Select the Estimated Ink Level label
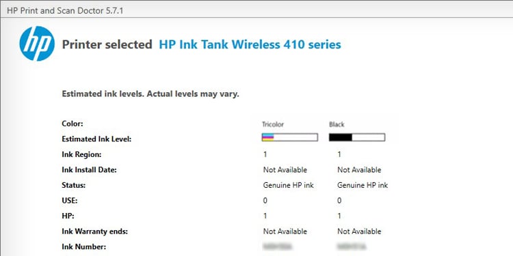The height and width of the screenshot is (256, 513). 96,139
